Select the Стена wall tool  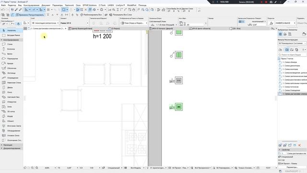click(x=12, y=44)
